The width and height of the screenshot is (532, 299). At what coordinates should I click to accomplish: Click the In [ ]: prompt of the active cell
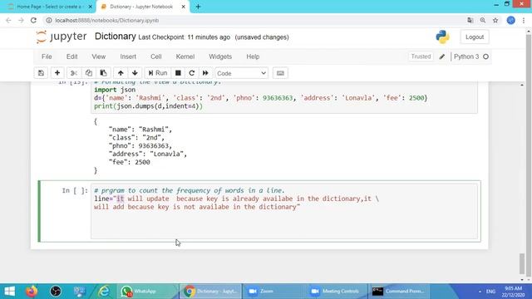tap(75, 190)
